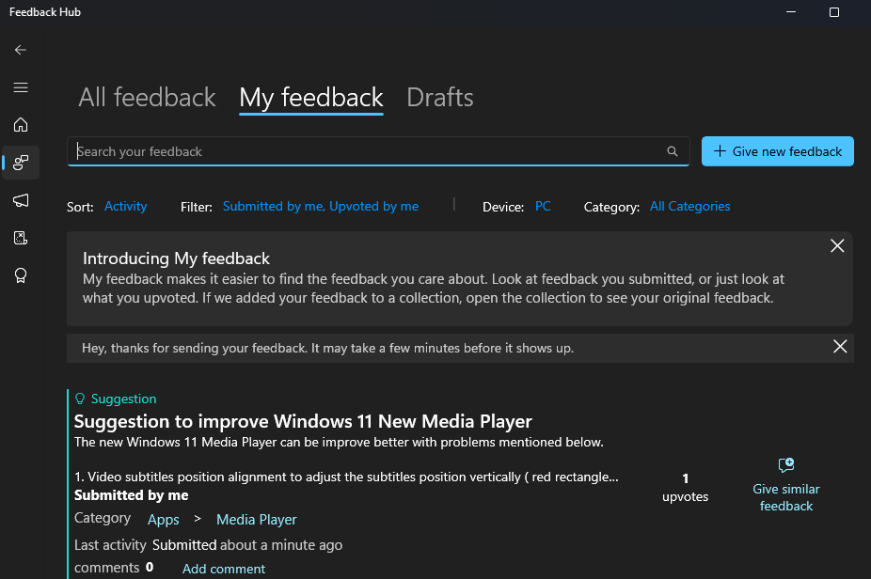
Task: Open the Quests sidebar icon
Action: point(21,238)
